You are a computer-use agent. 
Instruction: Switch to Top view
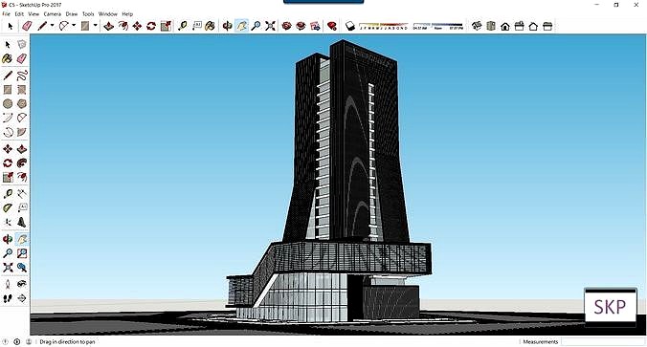[491, 26]
